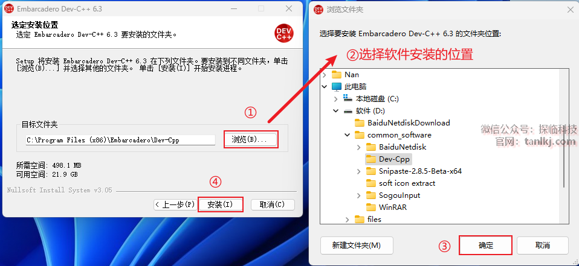The image size is (579, 266).
Task: Collapse the 软件 (D:) drive
Action: coord(335,111)
